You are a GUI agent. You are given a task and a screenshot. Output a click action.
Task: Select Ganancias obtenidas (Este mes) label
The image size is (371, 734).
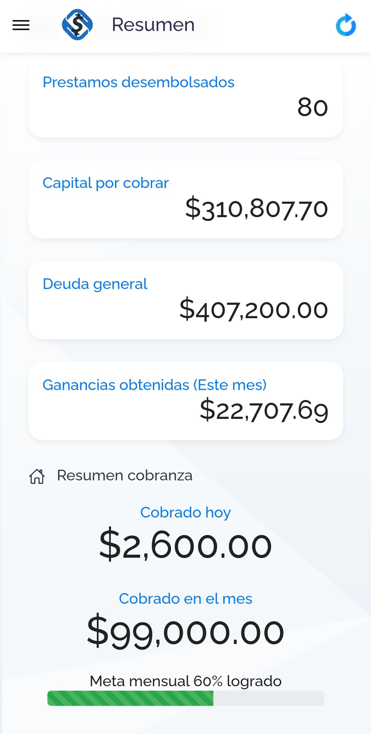tap(154, 385)
